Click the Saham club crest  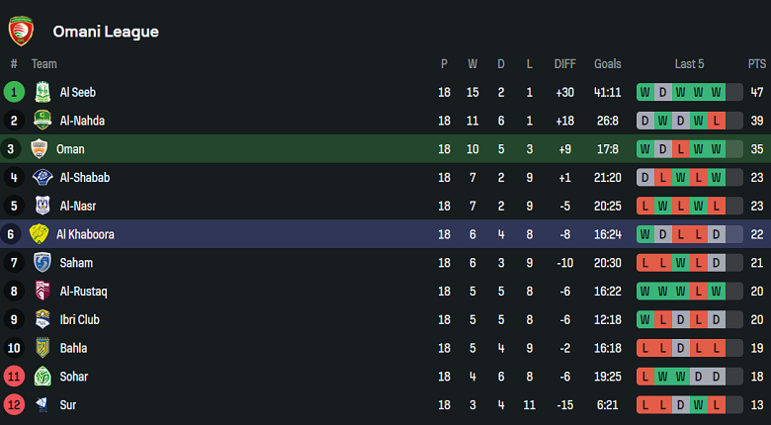tap(43, 263)
